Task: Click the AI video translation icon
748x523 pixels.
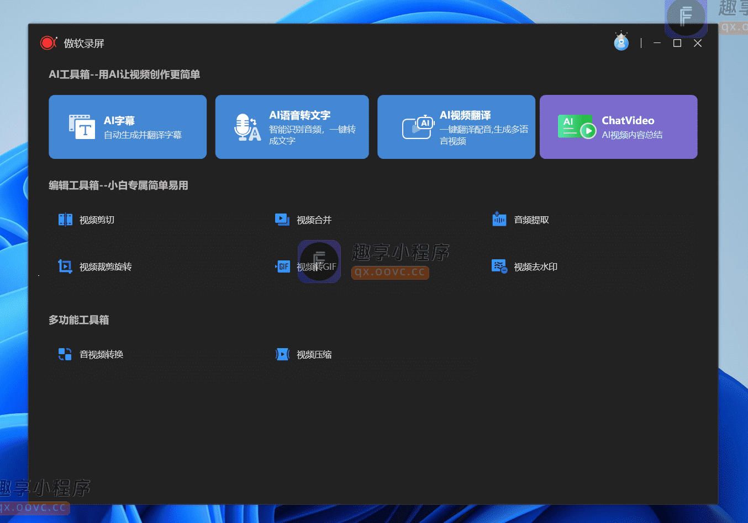Action: pyautogui.click(x=418, y=127)
